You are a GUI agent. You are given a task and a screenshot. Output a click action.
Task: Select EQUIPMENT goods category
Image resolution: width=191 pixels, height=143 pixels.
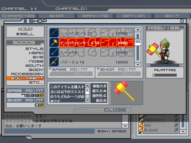(x=25, y=78)
